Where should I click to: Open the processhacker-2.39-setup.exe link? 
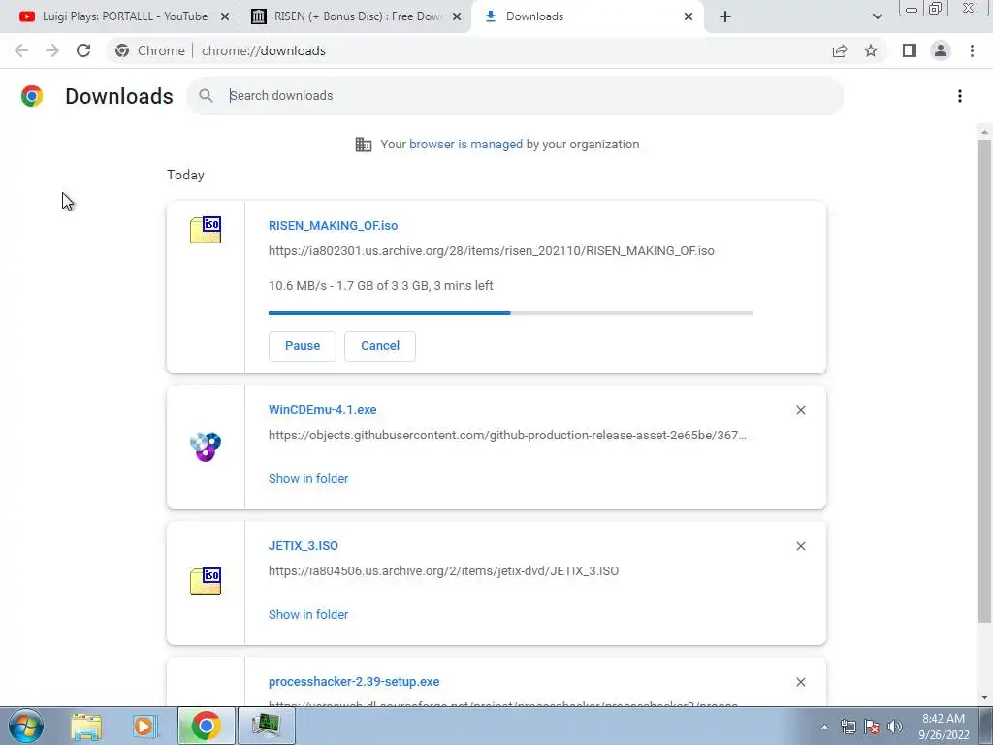tap(354, 682)
